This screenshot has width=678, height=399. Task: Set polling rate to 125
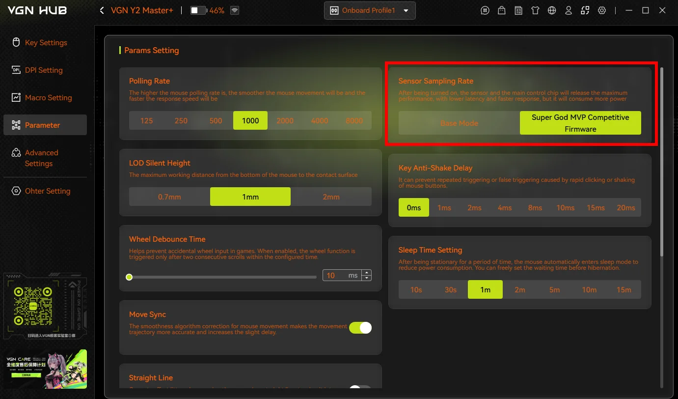point(146,120)
